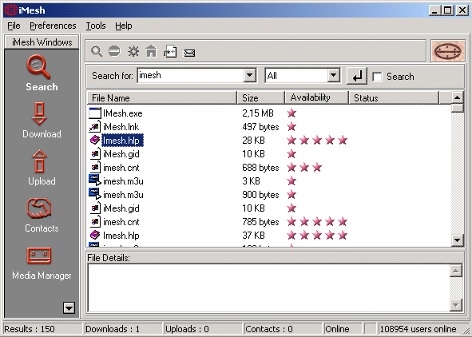Click the results list scroll down arrow
The image size is (472, 337).
[x=458, y=240]
